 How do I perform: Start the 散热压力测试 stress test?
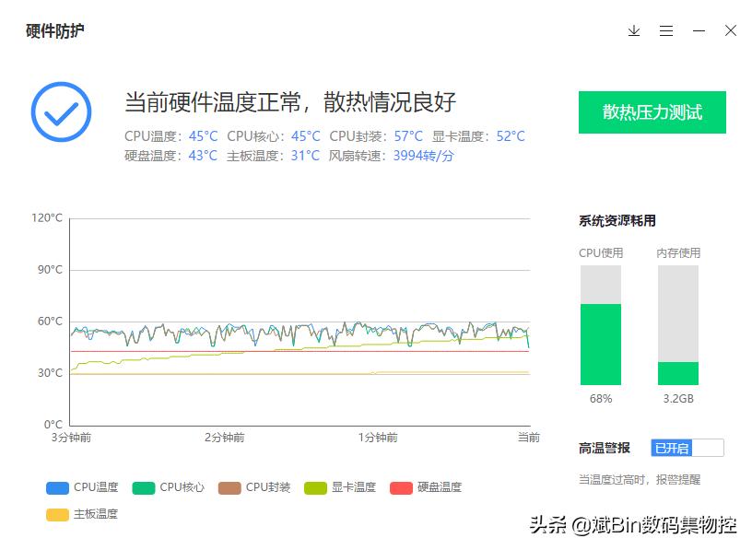[652, 112]
